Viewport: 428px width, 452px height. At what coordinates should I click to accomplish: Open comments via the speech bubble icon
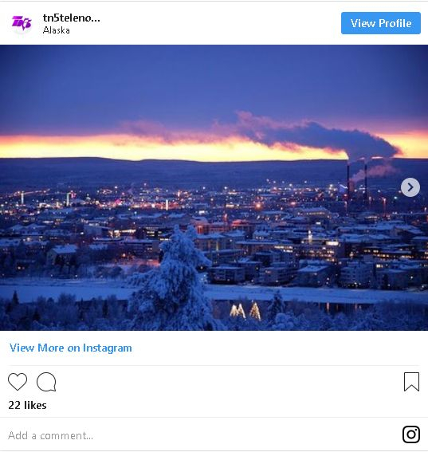tap(46, 382)
